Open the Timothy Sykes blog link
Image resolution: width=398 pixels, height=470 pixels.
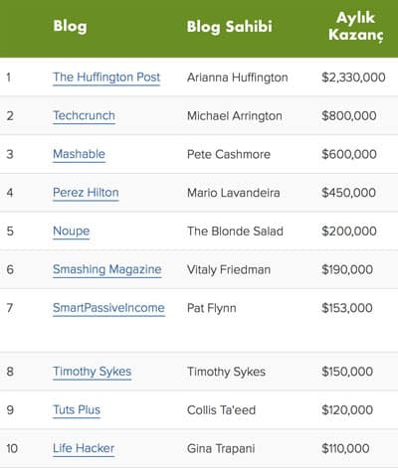point(92,372)
